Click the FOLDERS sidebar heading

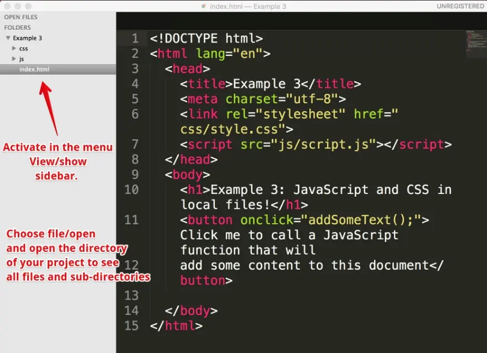pyautogui.click(x=17, y=28)
